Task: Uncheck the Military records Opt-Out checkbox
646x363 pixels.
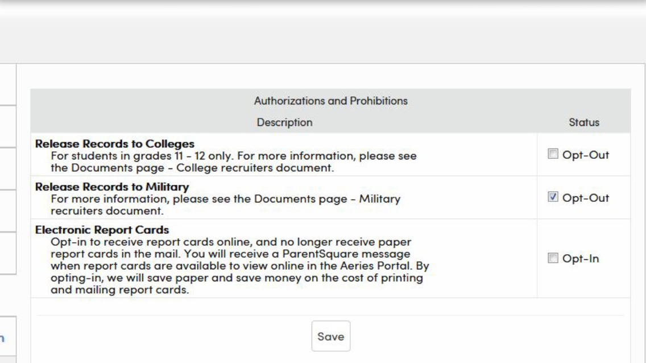Action: 552,198
